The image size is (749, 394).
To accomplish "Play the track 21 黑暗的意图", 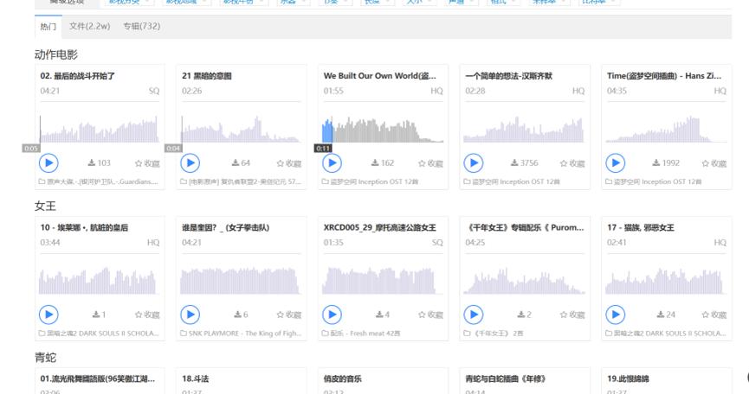I will [190, 163].
